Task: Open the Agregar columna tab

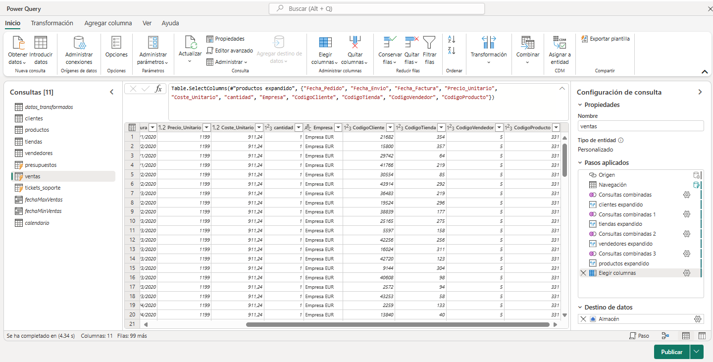Action: (108, 23)
